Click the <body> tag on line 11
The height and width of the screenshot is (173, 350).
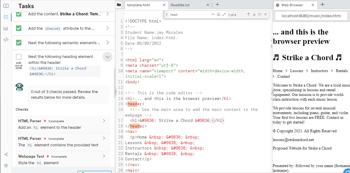click(132, 82)
